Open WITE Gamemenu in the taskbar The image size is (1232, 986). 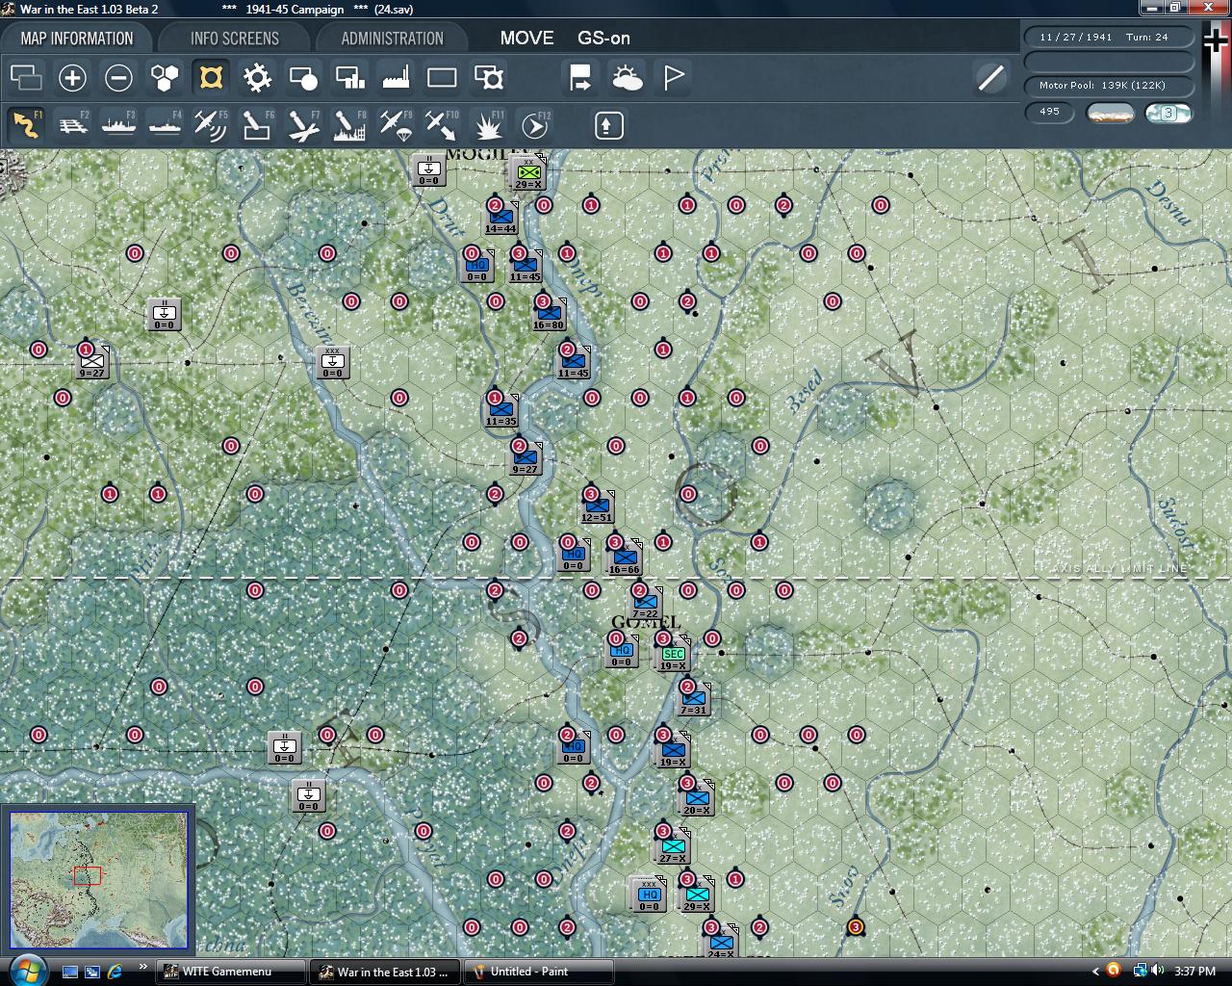pyautogui.click(x=232, y=972)
